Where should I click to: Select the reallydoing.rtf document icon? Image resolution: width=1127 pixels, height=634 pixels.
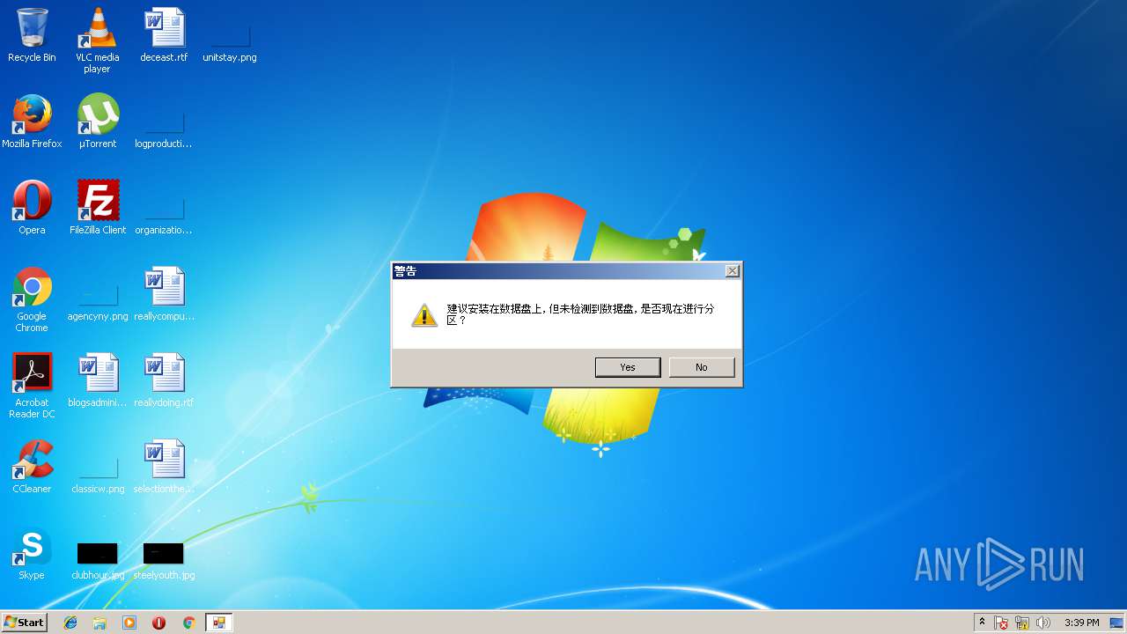click(x=164, y=380)
